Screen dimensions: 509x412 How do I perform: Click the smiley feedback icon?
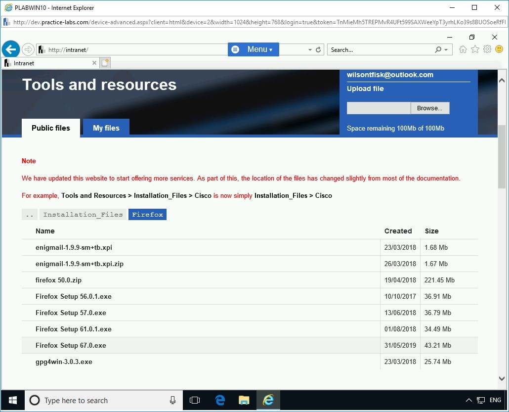click(x=499, y=49)
